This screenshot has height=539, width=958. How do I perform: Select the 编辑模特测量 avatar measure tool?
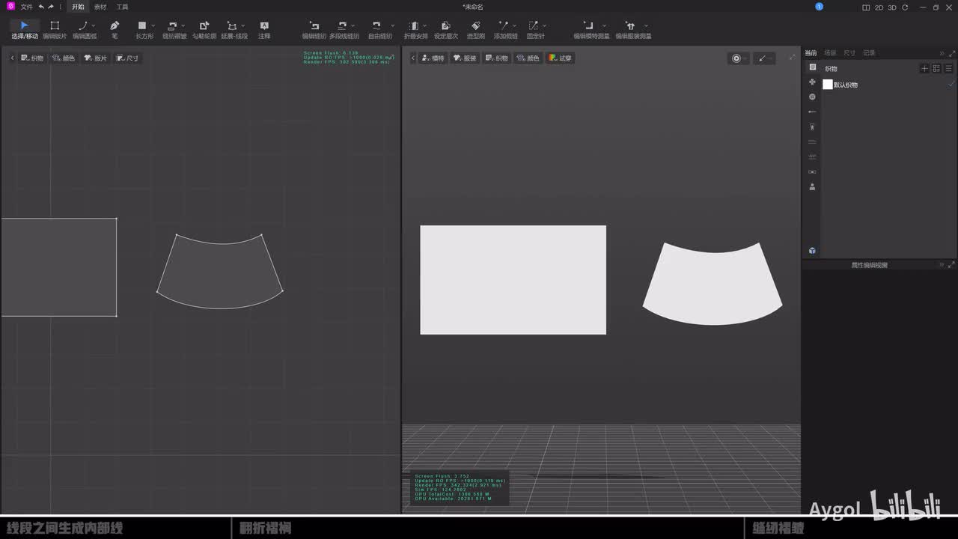(591, 30)
